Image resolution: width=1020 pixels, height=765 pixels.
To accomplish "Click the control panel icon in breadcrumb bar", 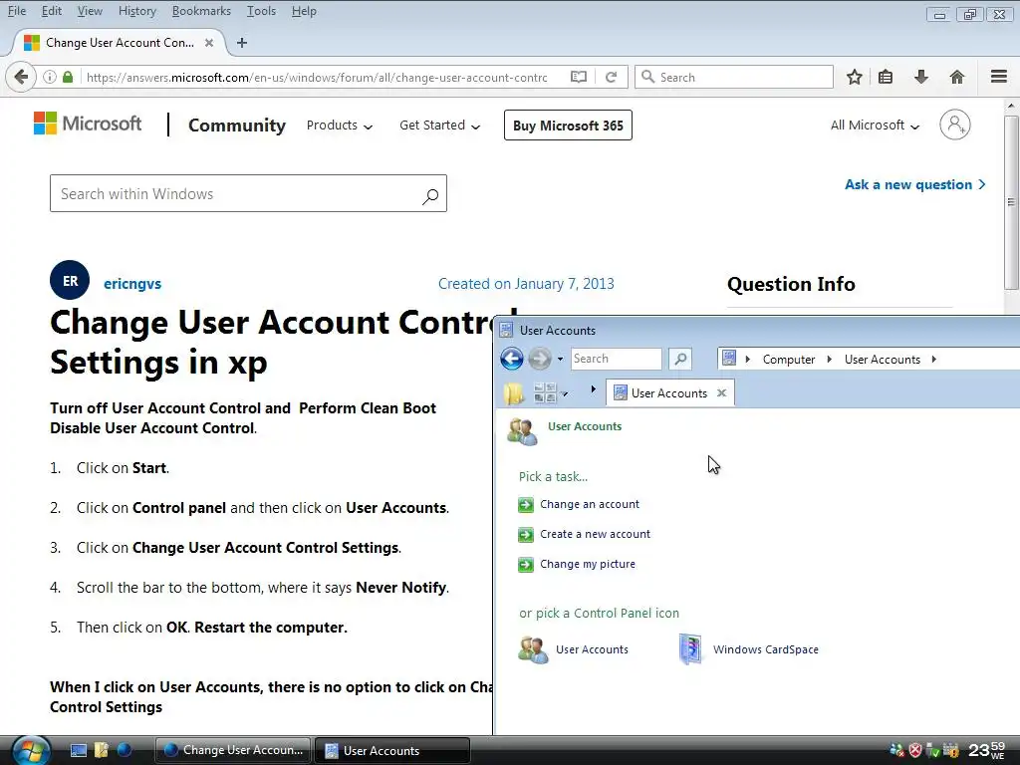I will point(729,359).
